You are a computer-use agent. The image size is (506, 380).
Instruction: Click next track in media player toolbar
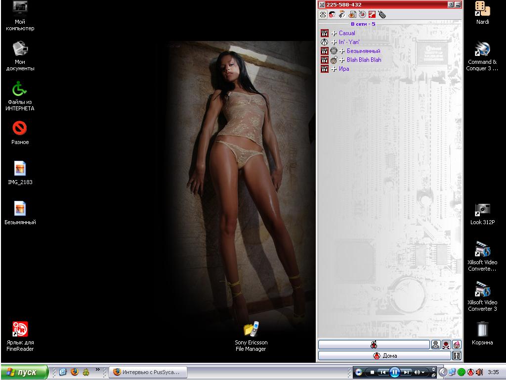tap(406, 372)
